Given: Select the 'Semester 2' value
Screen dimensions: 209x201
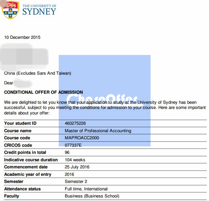Looking at the screenshot, I should click(x=76, y=181).
